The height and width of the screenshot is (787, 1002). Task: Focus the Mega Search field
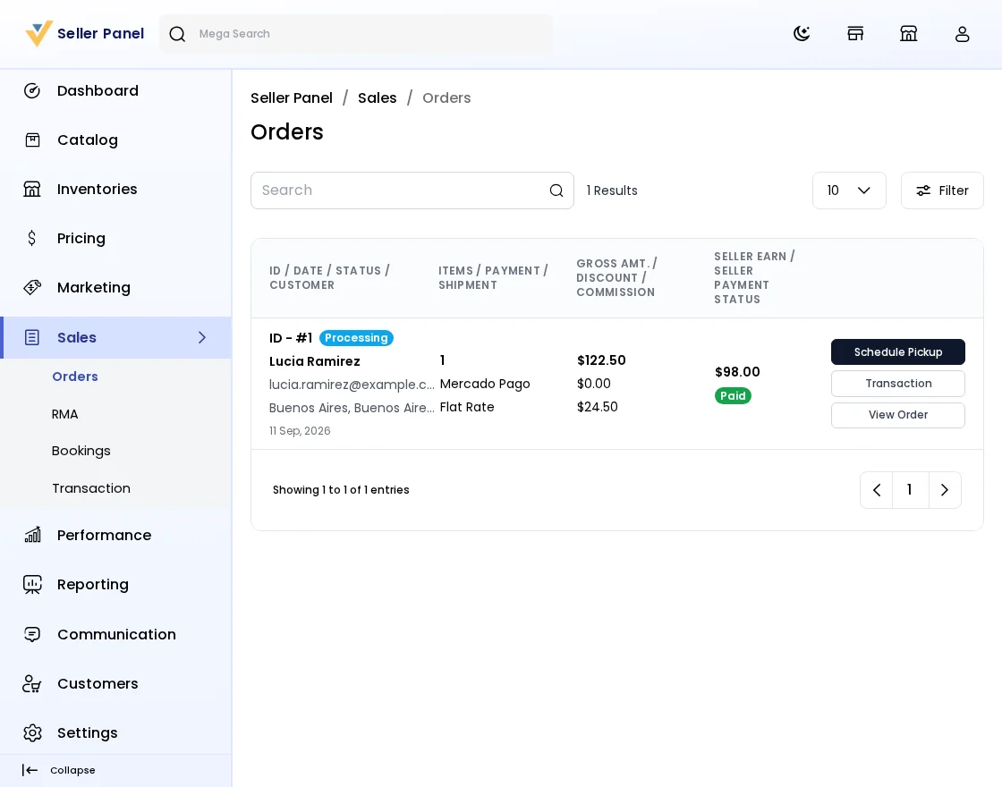(356, 34)
